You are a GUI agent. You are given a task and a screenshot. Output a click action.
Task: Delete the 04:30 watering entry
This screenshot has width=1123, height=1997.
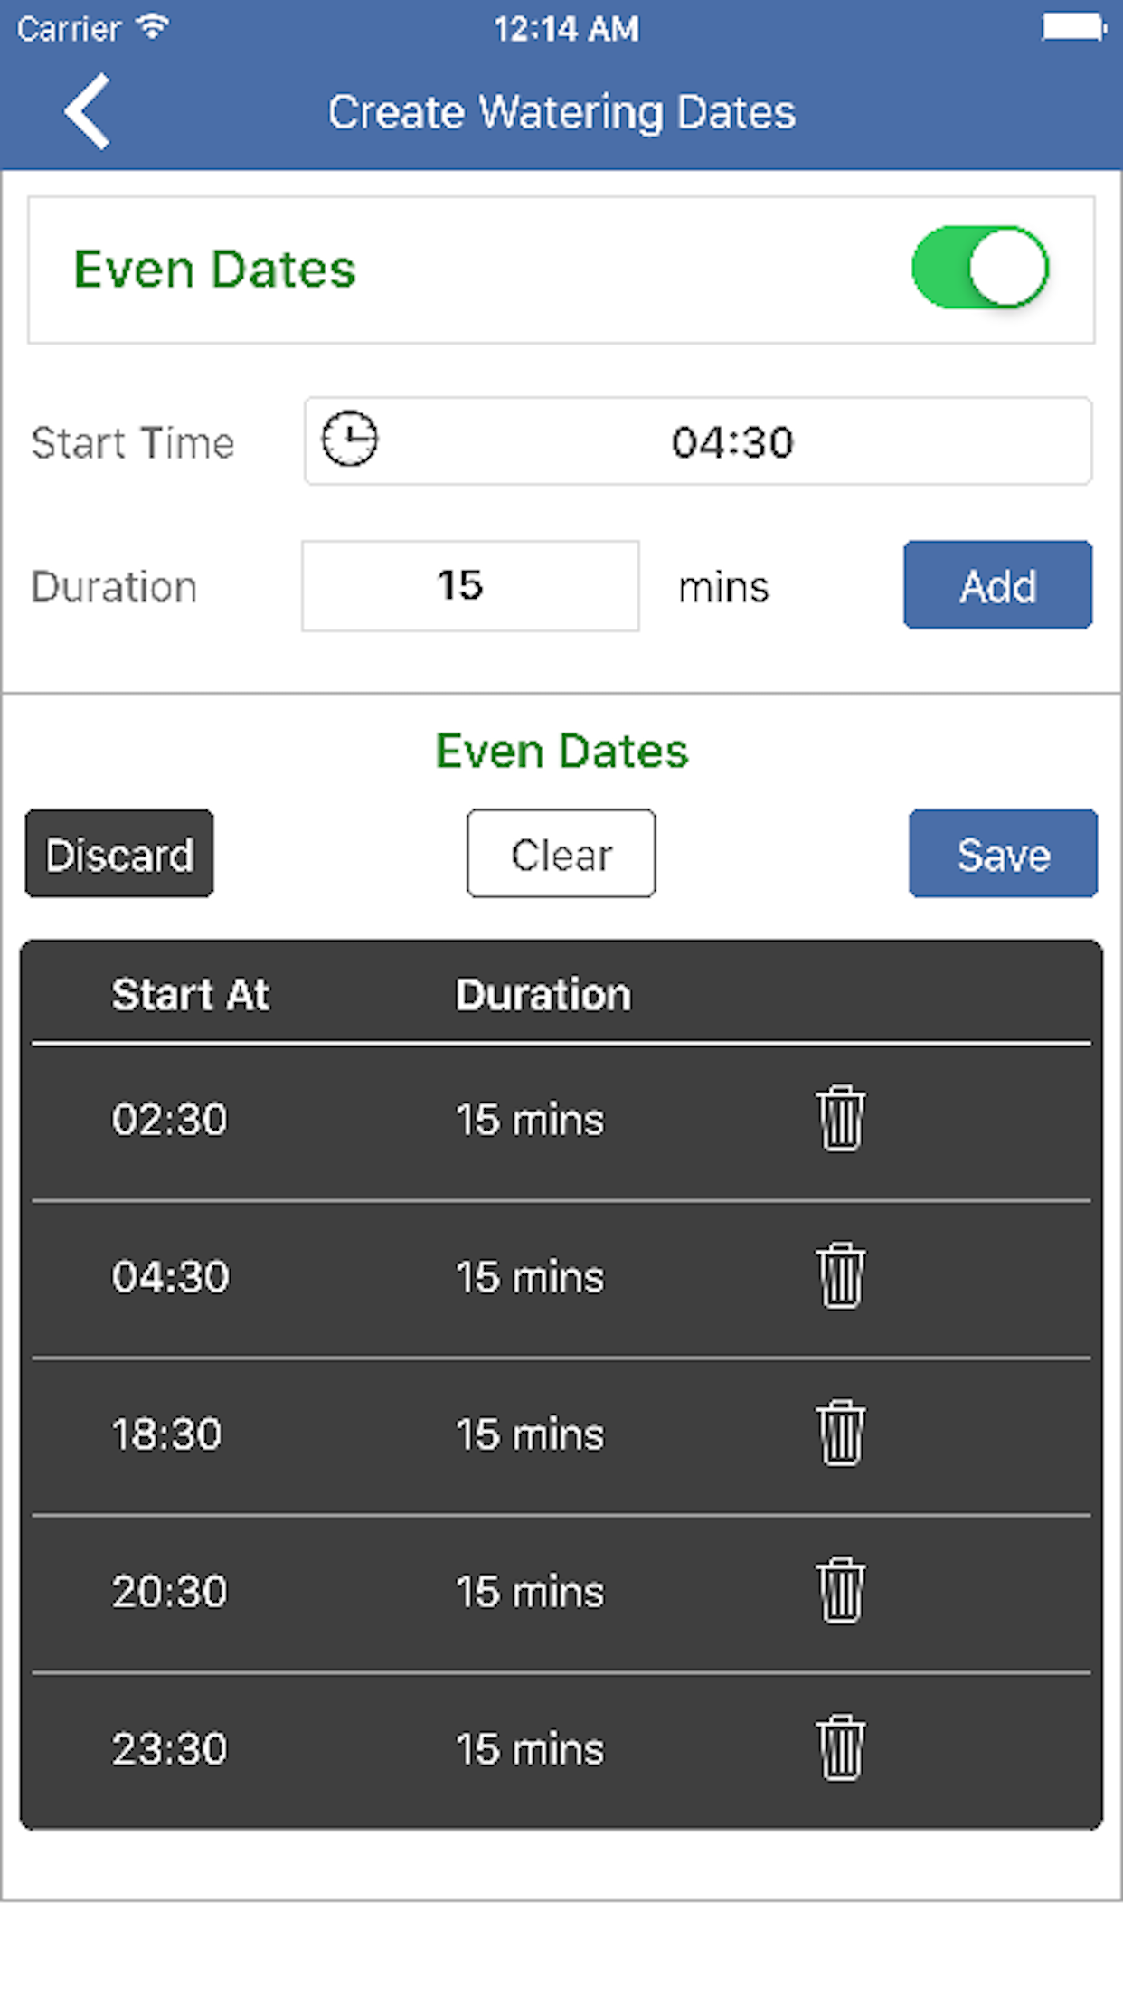click(841, 1276)
